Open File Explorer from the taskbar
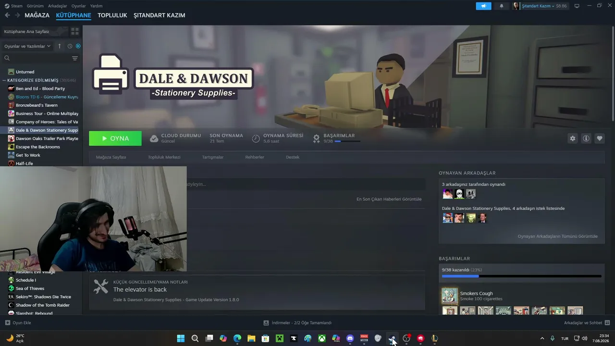The width and height of the screenshot is (615, 346). tap(251, 338)
